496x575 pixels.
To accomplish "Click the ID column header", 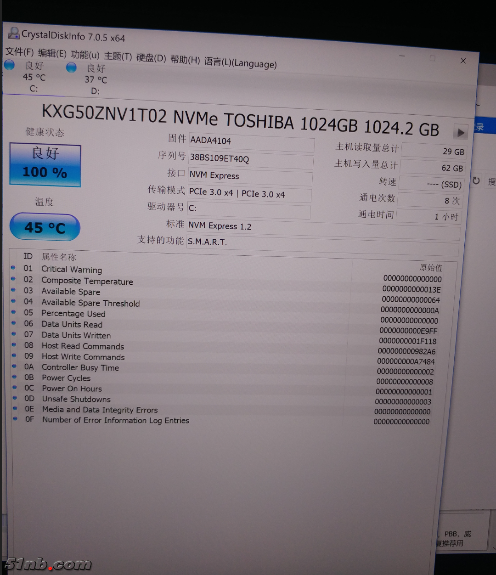I will (28, 256).
